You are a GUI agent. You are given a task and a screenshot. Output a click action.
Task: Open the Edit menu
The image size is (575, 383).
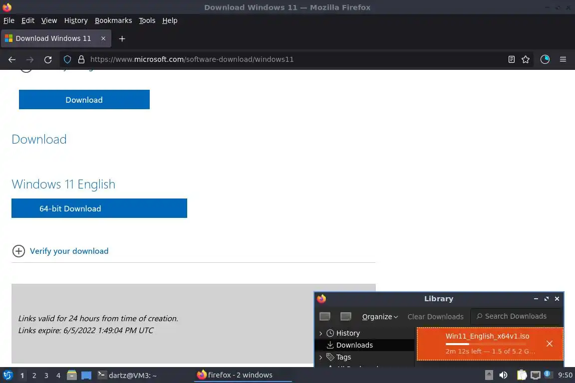(28, 20)
